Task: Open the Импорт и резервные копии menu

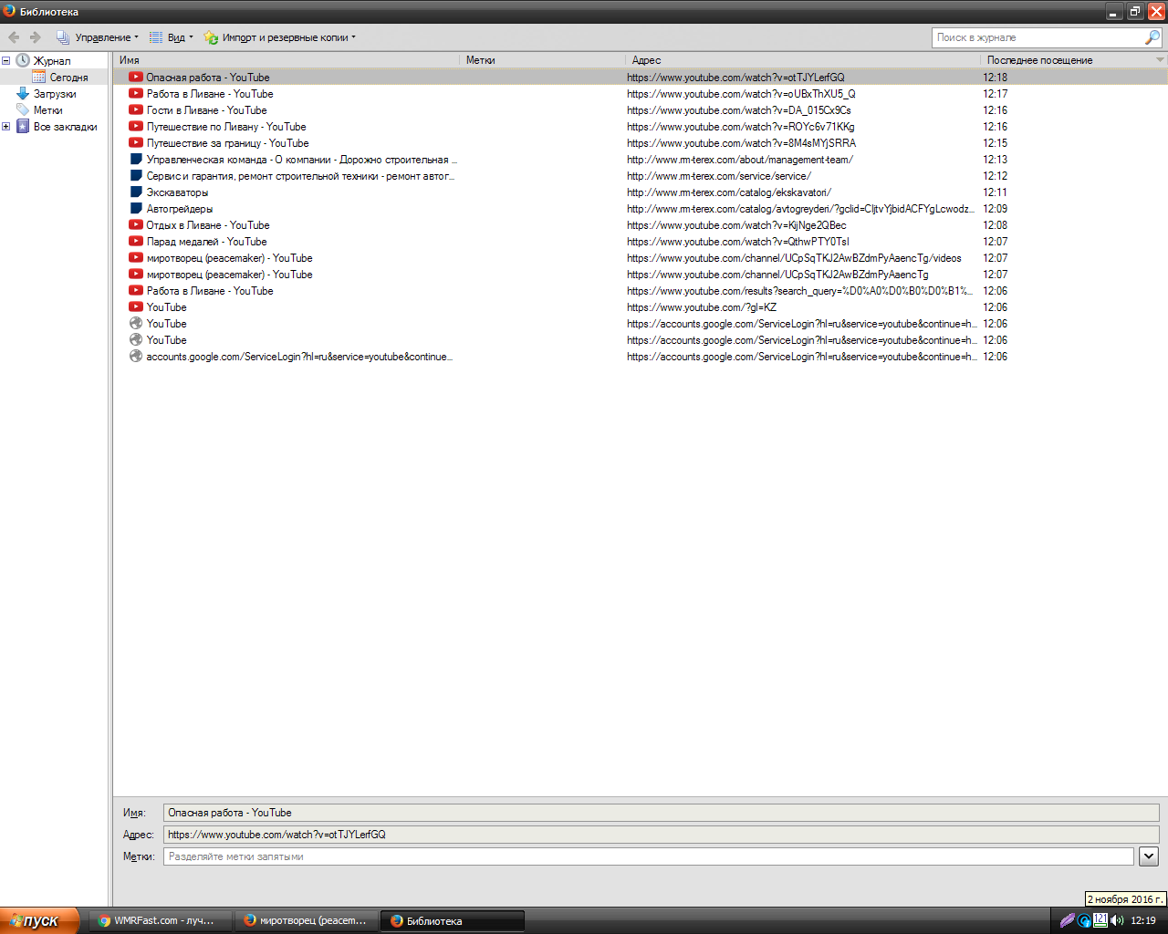Action: (280, 37)
